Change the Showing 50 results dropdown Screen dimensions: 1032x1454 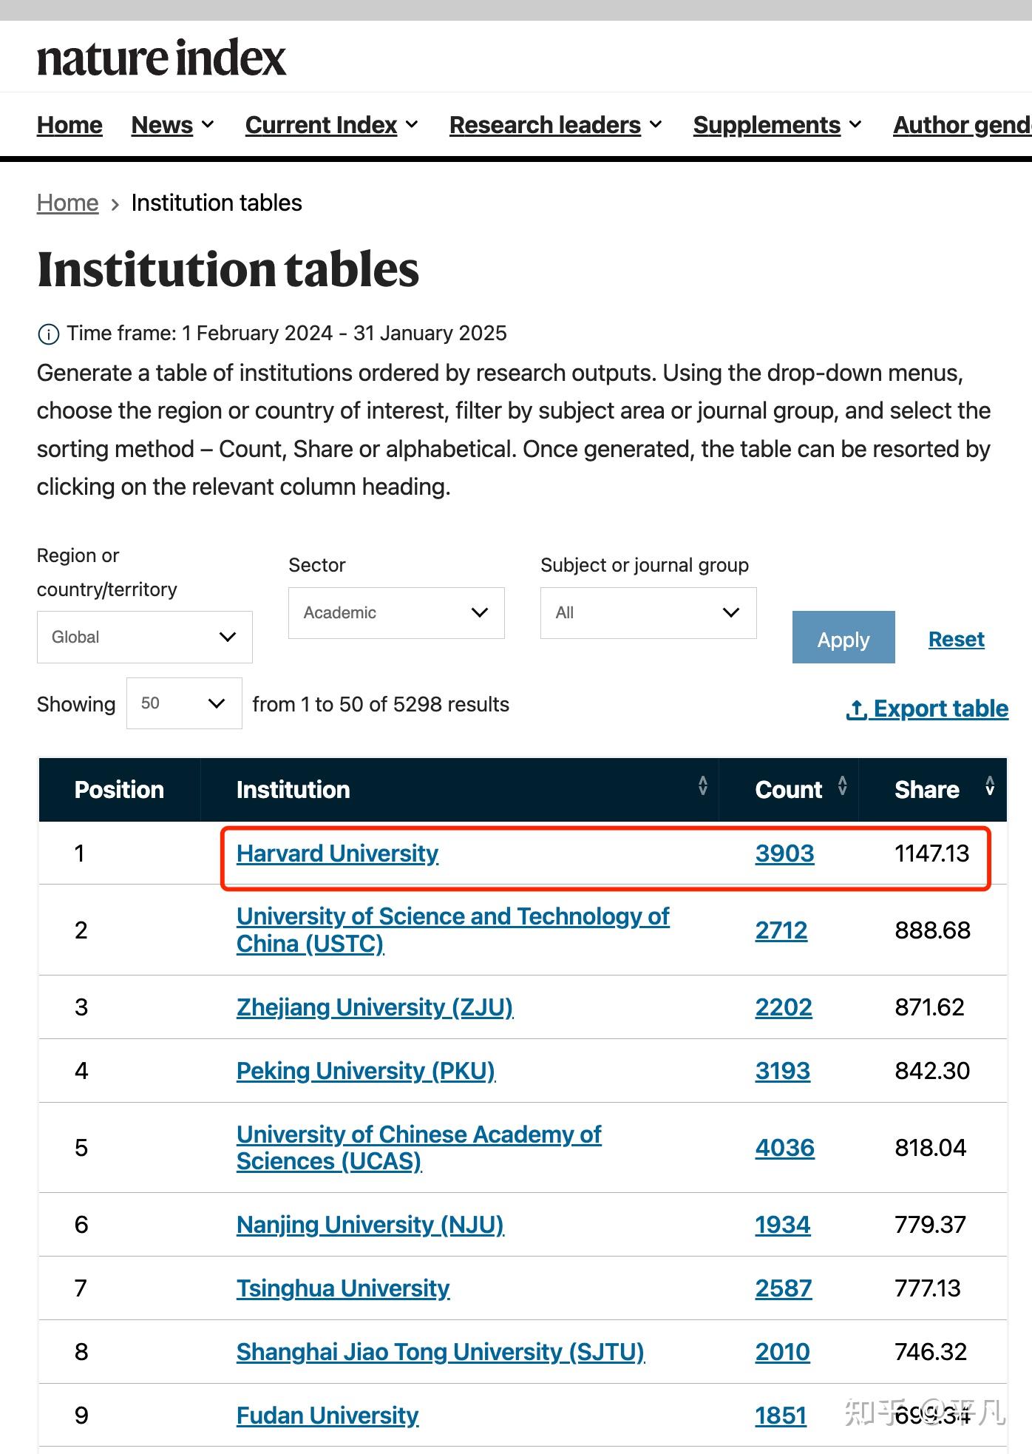(x=184, y=703)
